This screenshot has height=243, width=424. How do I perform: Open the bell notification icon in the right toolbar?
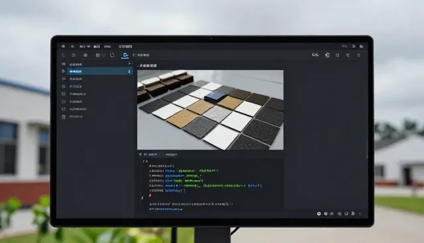(x=327, y=55)
